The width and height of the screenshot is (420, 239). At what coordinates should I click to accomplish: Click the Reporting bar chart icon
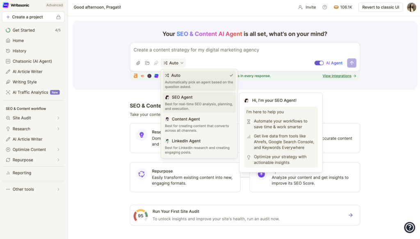point(8,173)
